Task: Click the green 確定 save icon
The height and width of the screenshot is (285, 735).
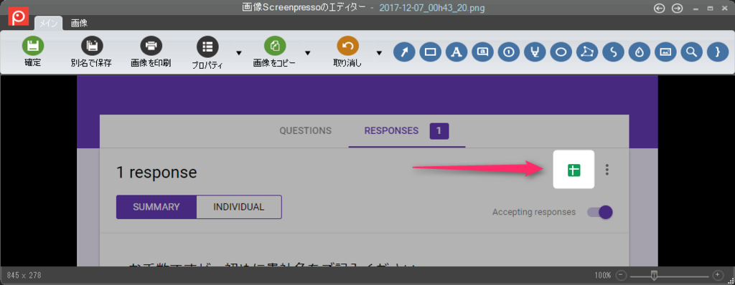Action: click(x=33, y=46)
